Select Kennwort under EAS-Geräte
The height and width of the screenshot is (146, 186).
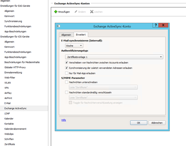pyautogui.click(x=9, y=16)
